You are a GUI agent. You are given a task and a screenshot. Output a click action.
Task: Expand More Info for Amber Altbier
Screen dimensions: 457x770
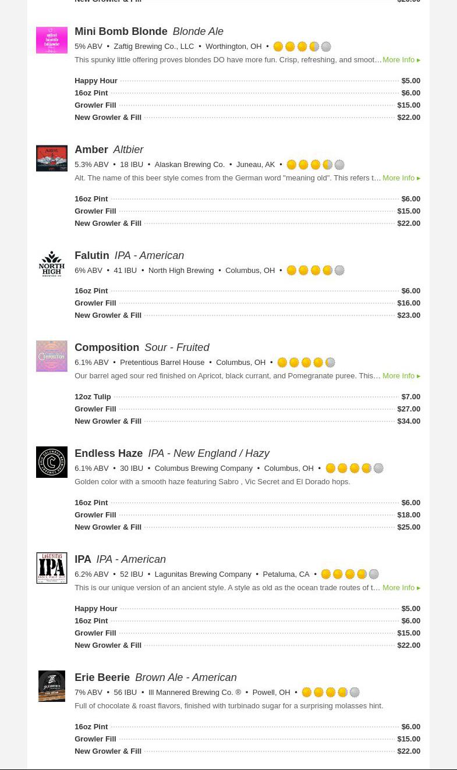coord(401,178)
